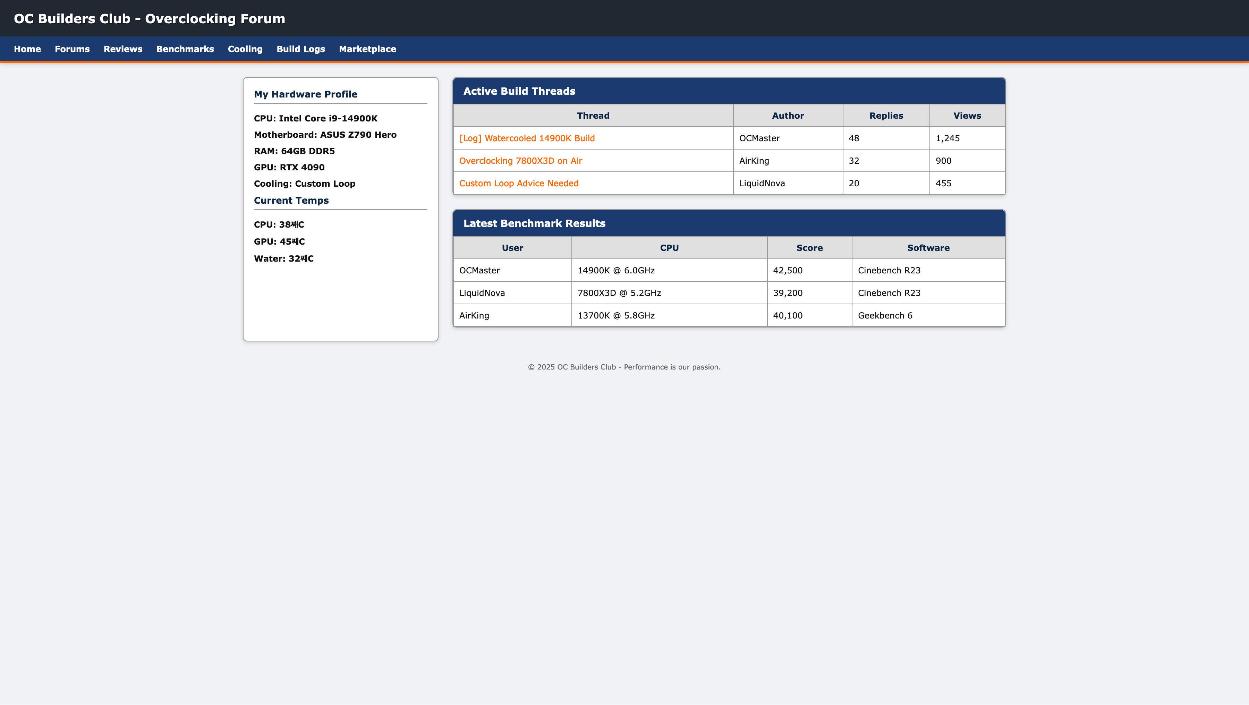Open the Reviews nav item
The width and height of the screenshot is (1249, 705).
[x=123, y=49]
